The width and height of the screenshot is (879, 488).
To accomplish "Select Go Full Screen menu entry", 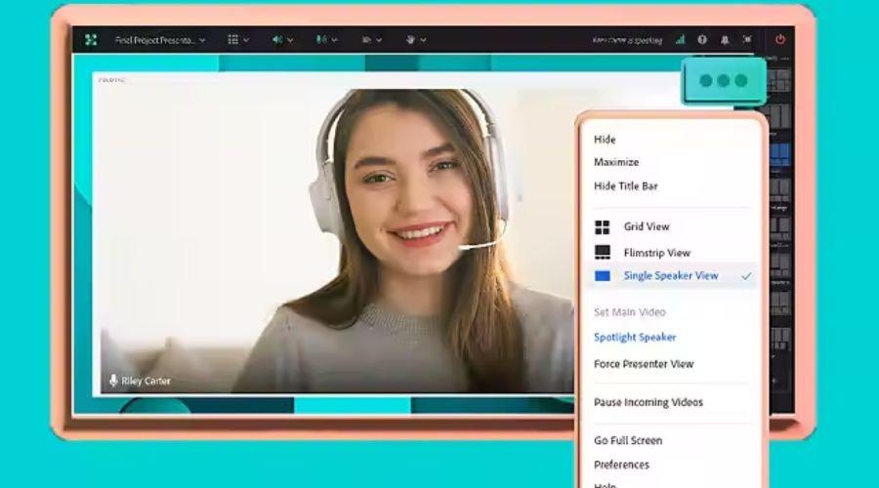I will click(x=628, y=440).
